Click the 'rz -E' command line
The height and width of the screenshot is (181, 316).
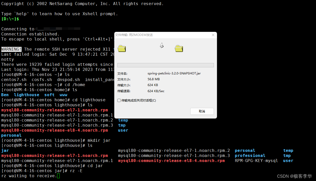click(x=42, y=171)
